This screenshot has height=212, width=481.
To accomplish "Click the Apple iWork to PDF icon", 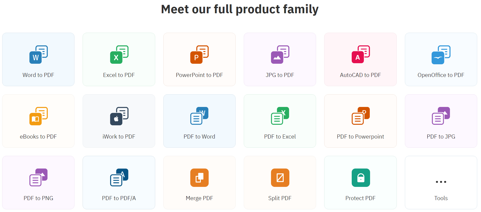I will tap(119, 116).
